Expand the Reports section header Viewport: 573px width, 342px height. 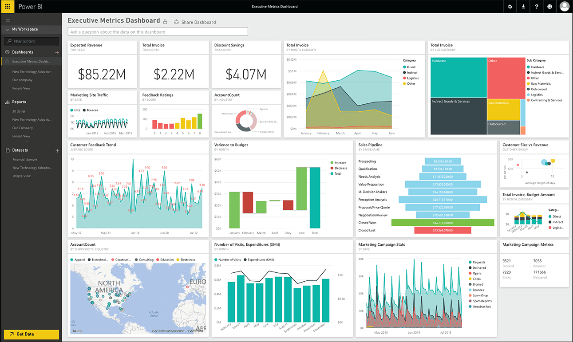click(19, 102)
